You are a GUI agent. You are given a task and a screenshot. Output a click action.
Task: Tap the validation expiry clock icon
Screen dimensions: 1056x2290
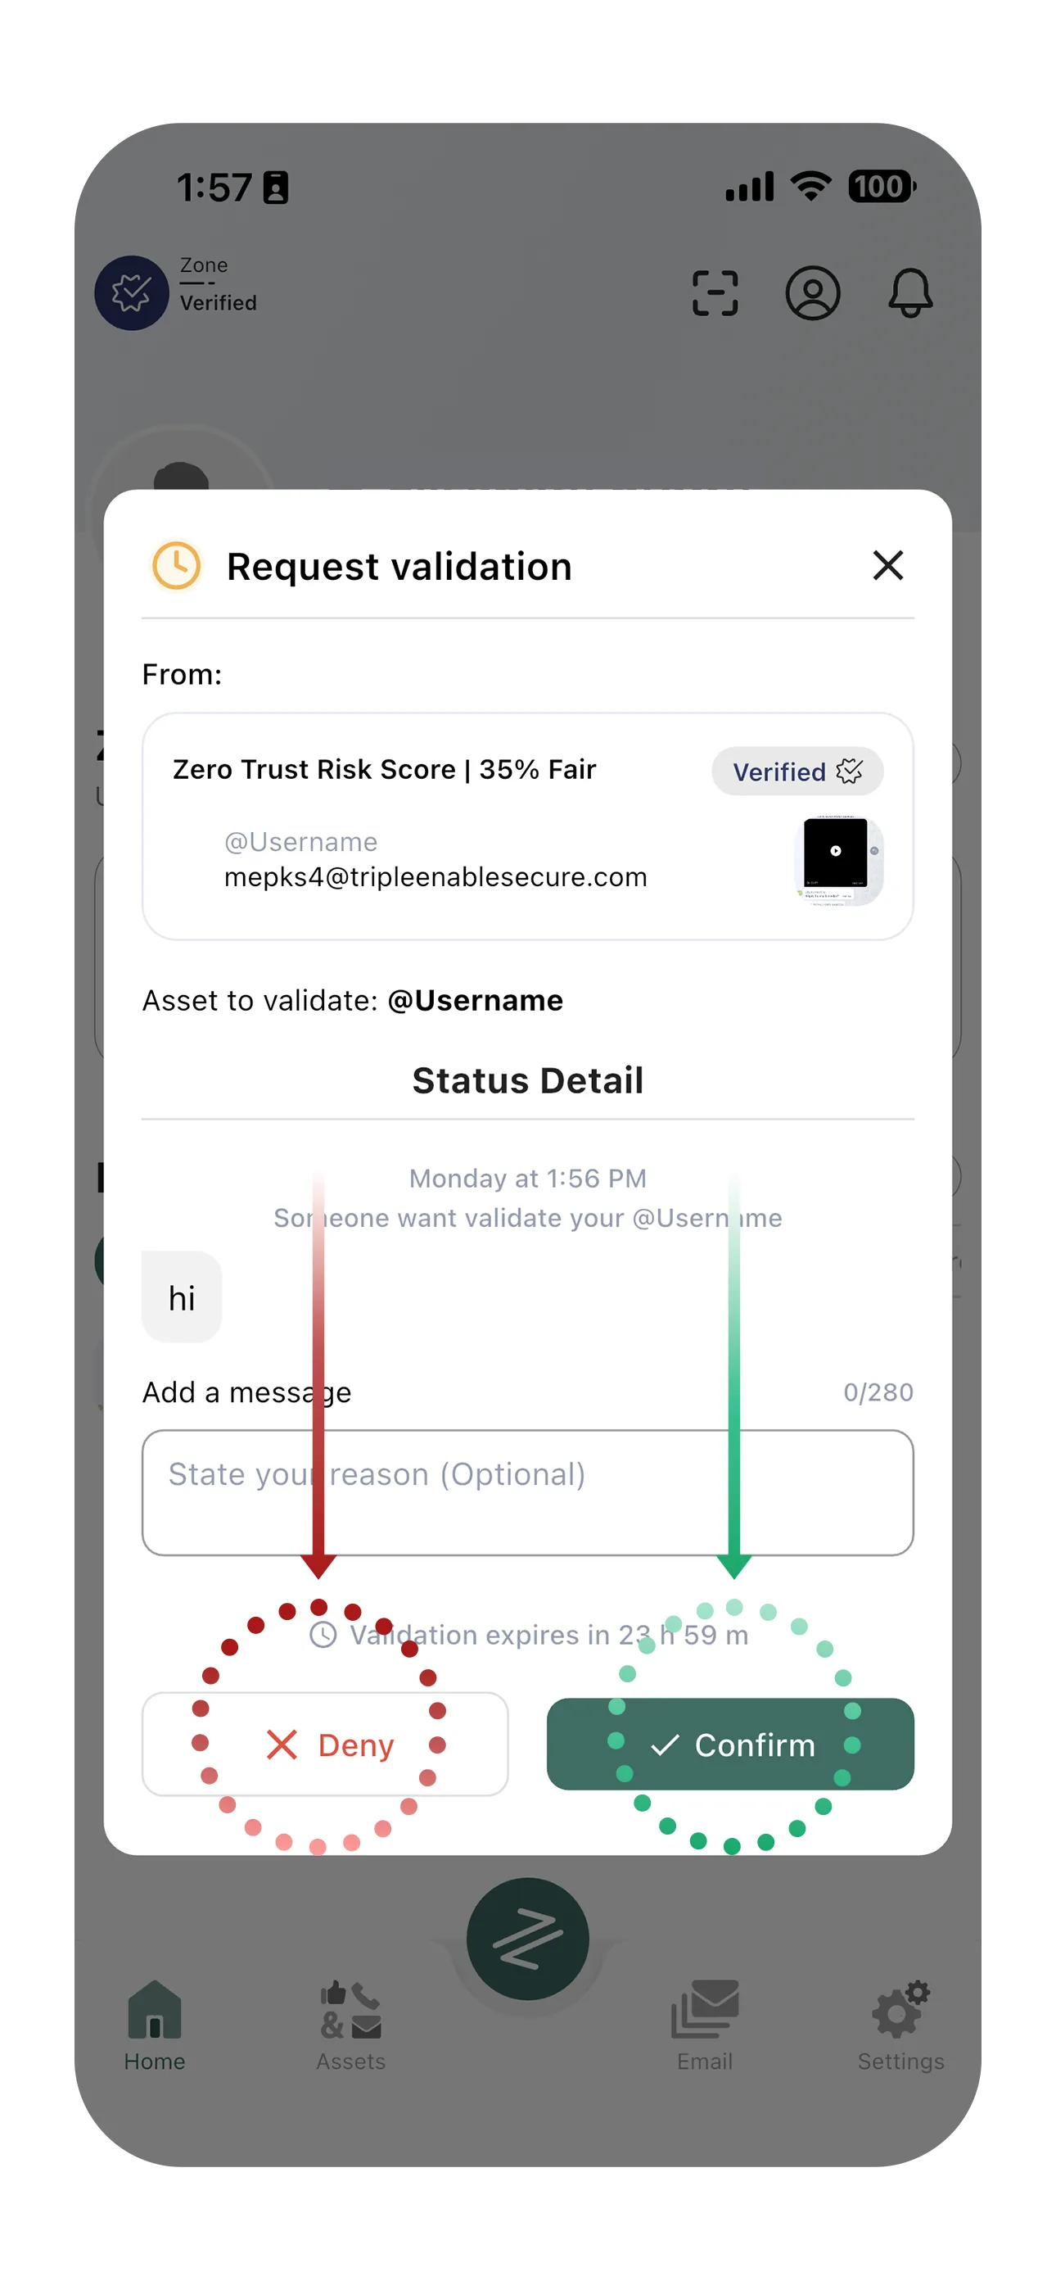pyautogui.click(x=323, y=1634)
